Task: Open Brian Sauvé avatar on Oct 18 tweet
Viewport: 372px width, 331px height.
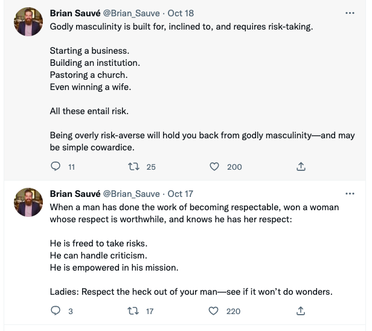Action: (28, 24)
